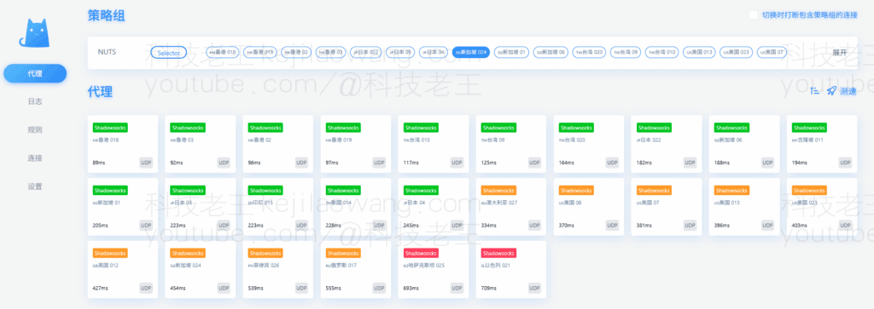Select the 香港 018 group chip
874x309 pixels.
(223, 52)
